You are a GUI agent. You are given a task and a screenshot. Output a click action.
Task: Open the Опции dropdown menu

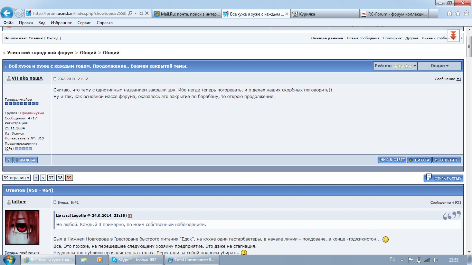(x=439, y=66)
